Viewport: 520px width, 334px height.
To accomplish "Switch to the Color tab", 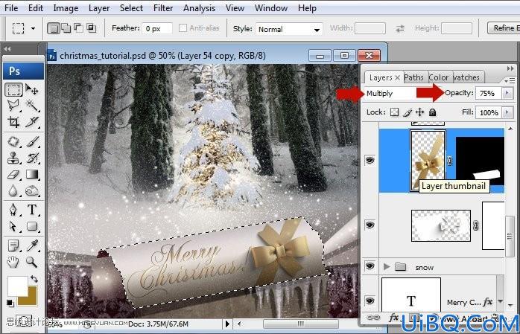I will point(438,77).
